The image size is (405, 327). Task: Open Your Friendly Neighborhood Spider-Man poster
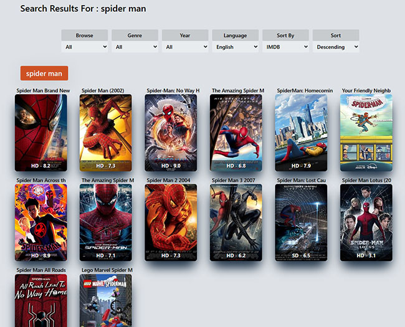[366, 133]
